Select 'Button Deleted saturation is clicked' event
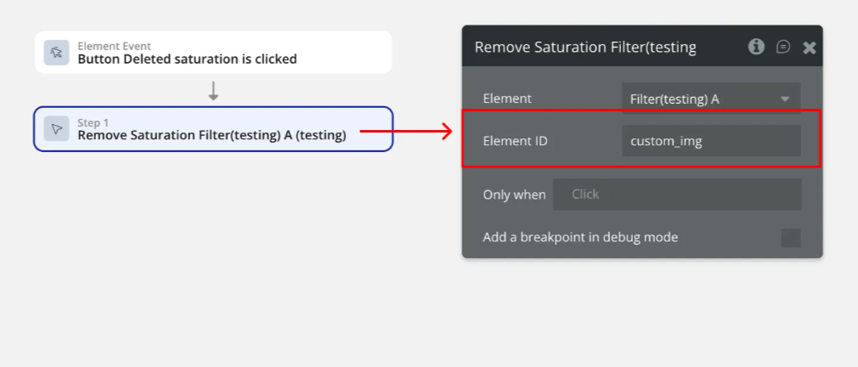The height and width of the screenshot is (367, 858). coord(187,59)
